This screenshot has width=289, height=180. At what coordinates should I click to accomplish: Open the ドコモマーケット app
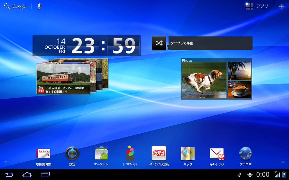click(130, 156)
